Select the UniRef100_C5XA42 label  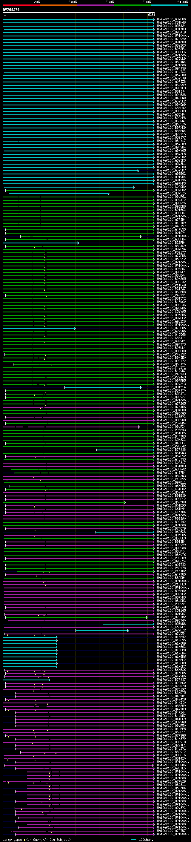tap(171, 108)
